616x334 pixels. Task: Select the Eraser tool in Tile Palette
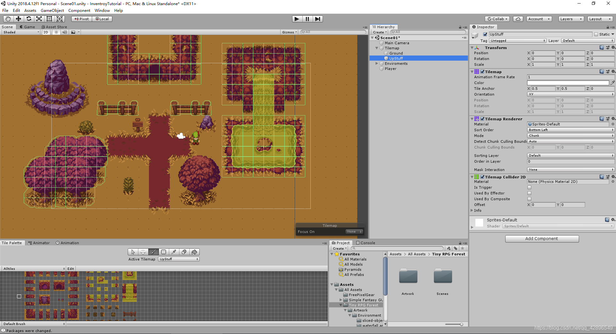[184, 252]
